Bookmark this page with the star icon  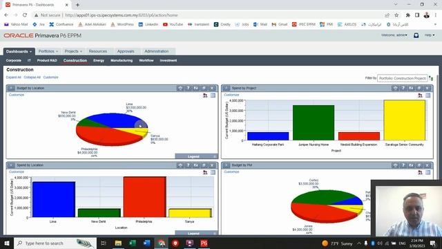point(396,15)
